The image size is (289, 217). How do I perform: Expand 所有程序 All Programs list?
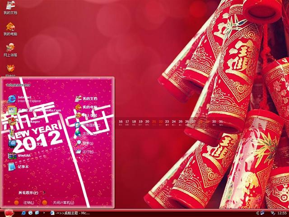click(x=32, y=193)
